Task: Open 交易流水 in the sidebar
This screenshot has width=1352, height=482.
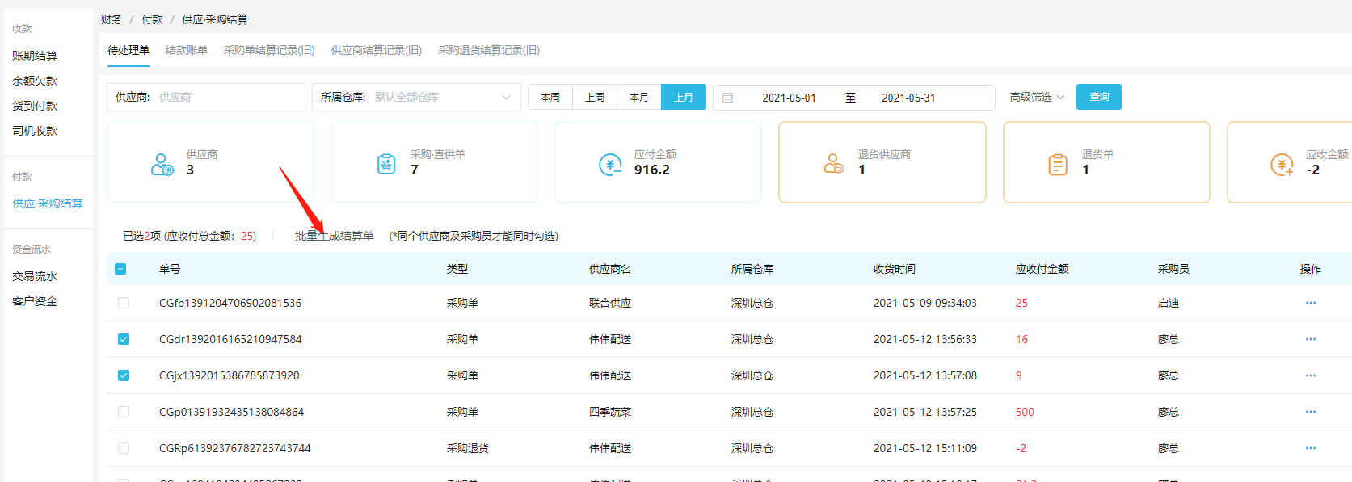Action: [35, 276]
